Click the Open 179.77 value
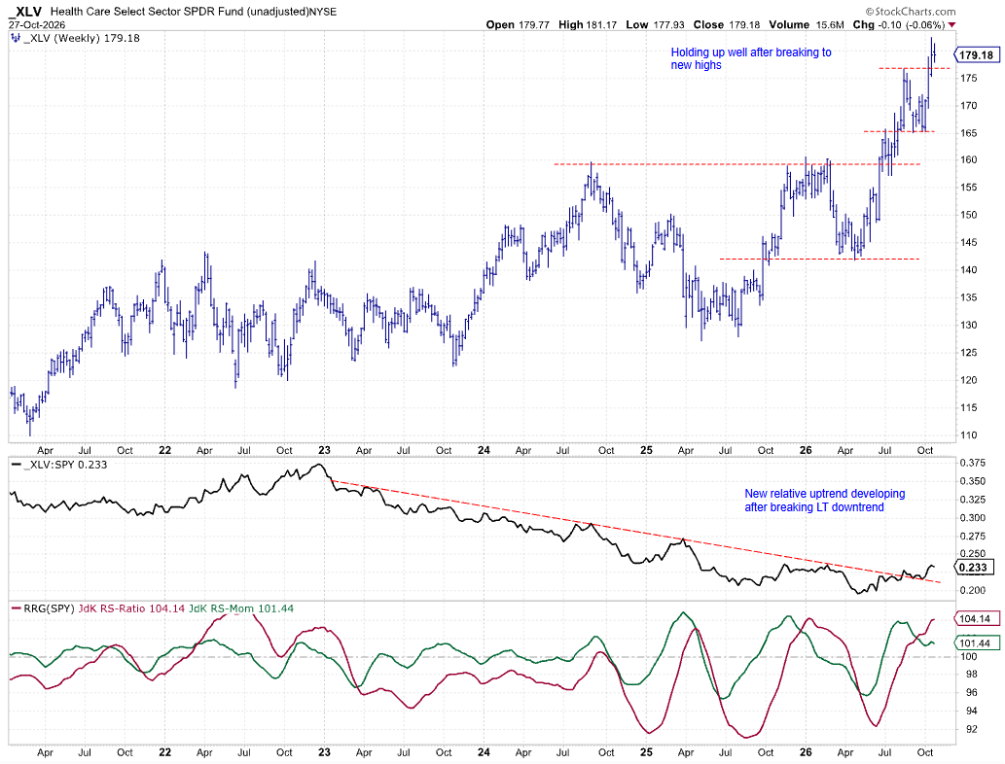The height and width of the screenshot is (764, 1005). coord(518,25)
